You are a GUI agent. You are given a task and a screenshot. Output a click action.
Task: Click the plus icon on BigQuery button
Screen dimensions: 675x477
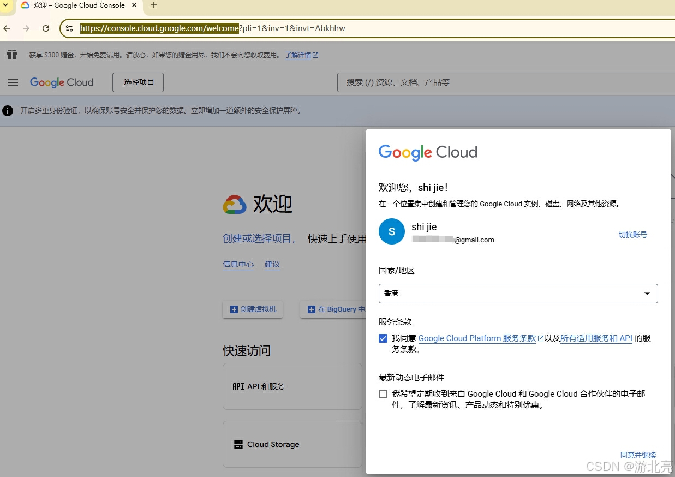coord(312,309)
